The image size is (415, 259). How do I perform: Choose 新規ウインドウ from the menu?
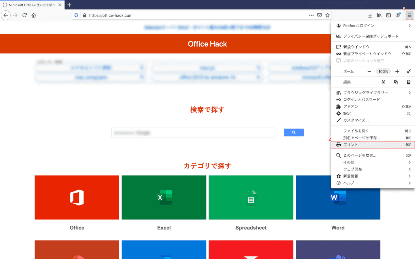[373, 47]
